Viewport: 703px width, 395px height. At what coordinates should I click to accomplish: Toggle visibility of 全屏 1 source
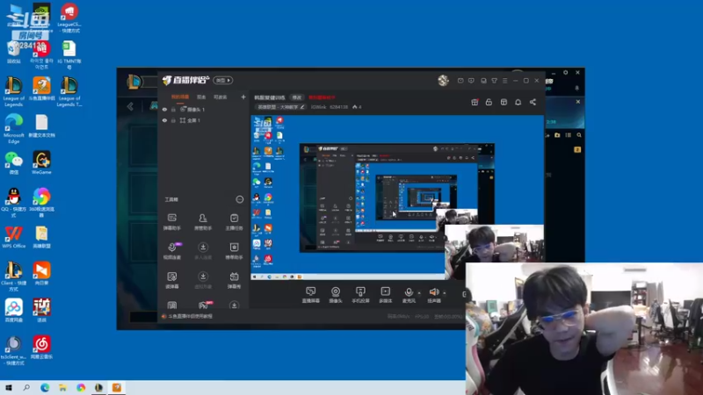pyautogui.click(x=164, y=120)
